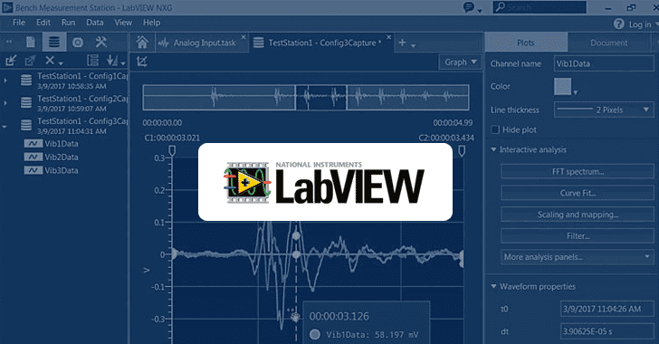This screenshot has height=344, width=659.
Task: Select the captured data database icon
Action: [x=53, y=42]
